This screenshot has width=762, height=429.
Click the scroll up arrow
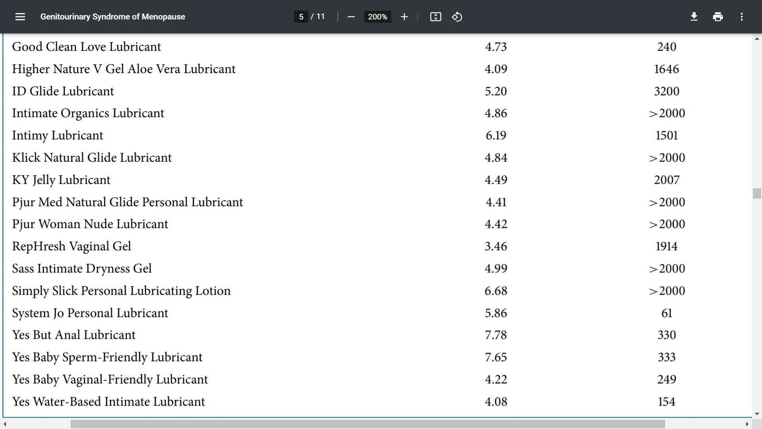(x=757, y=39)
